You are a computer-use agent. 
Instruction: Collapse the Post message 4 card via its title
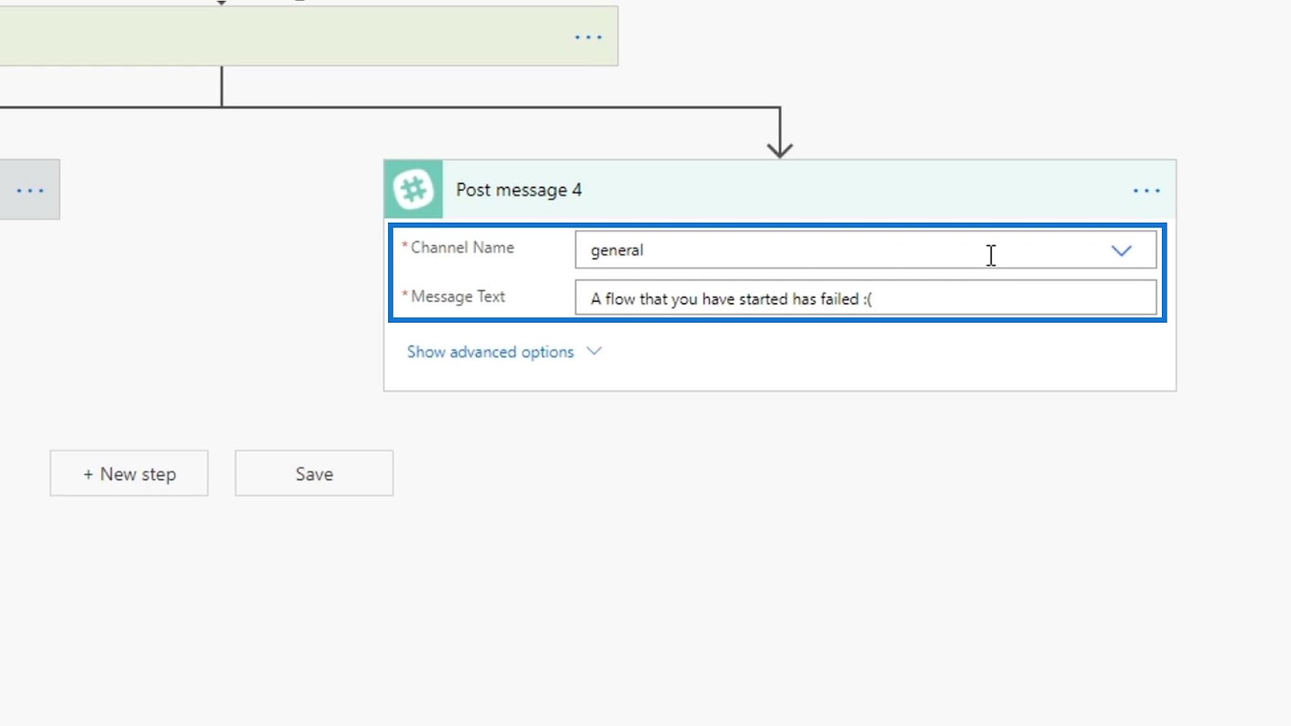pyautogui.click(x=519, y=190)
